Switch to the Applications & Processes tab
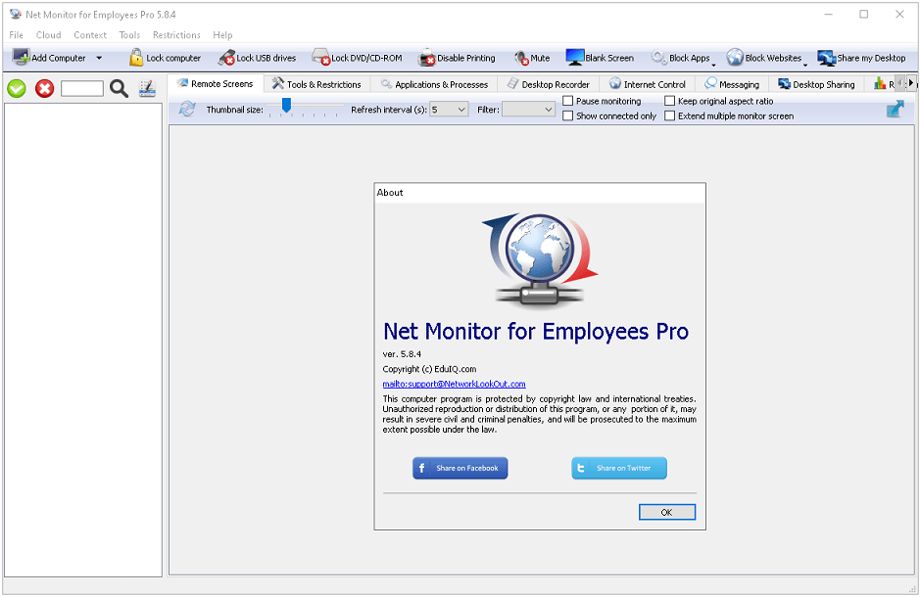This screenshot has height=597, width=921. coord(434,84)
